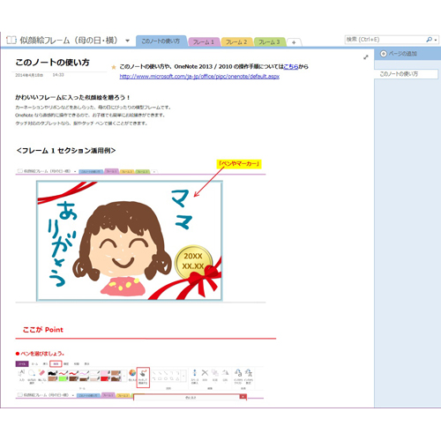Click the magnifier search icon

click(x=430, y=40)
